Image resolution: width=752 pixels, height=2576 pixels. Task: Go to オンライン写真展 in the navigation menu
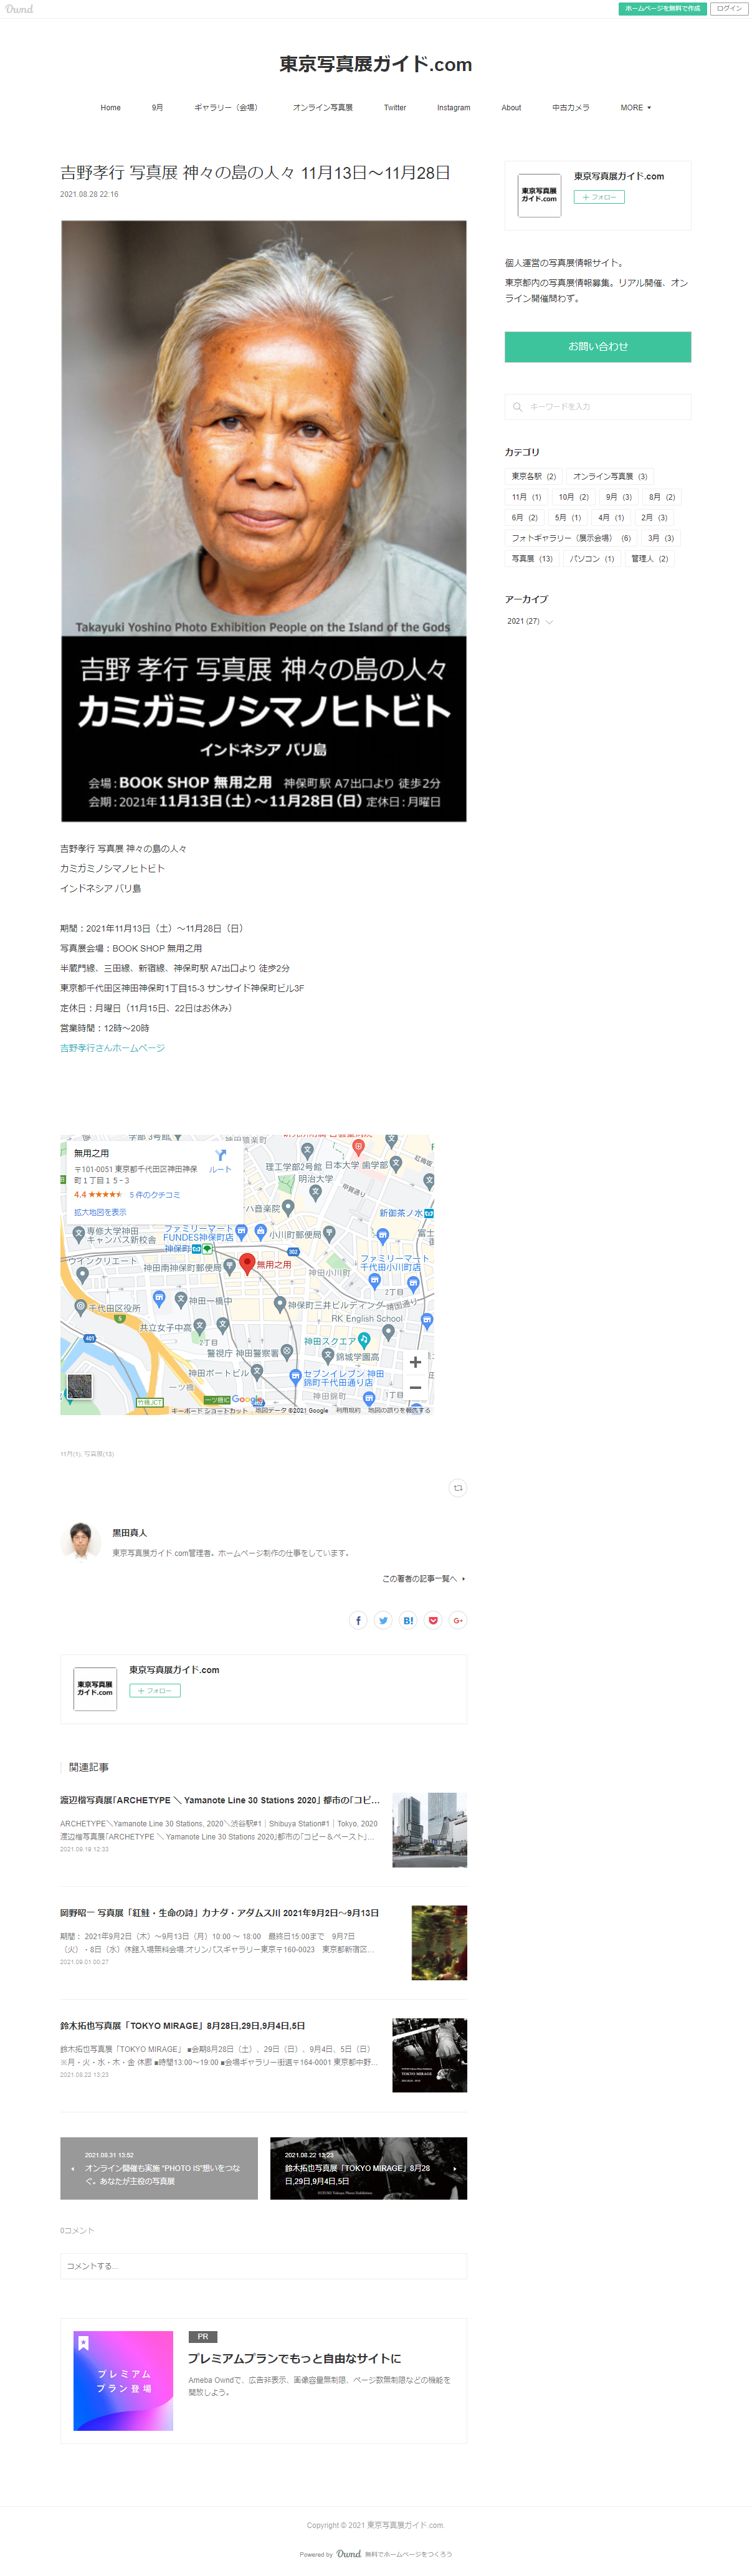pyautogui.click(x=322, y=108)
